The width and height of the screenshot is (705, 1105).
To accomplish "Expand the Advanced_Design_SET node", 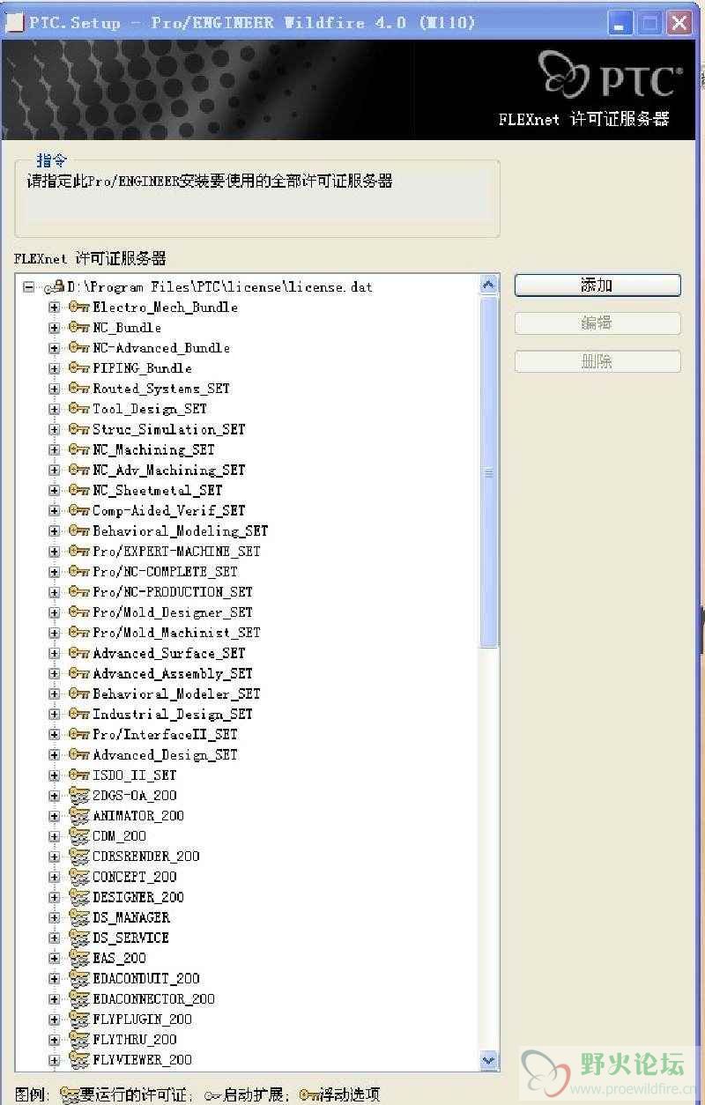I will pos(54,754).
